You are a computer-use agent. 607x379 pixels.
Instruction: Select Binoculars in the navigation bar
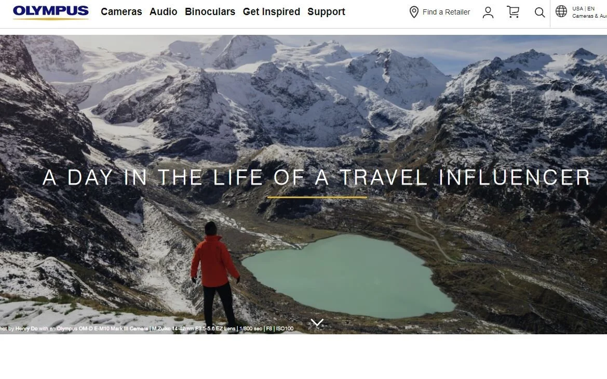210,11
